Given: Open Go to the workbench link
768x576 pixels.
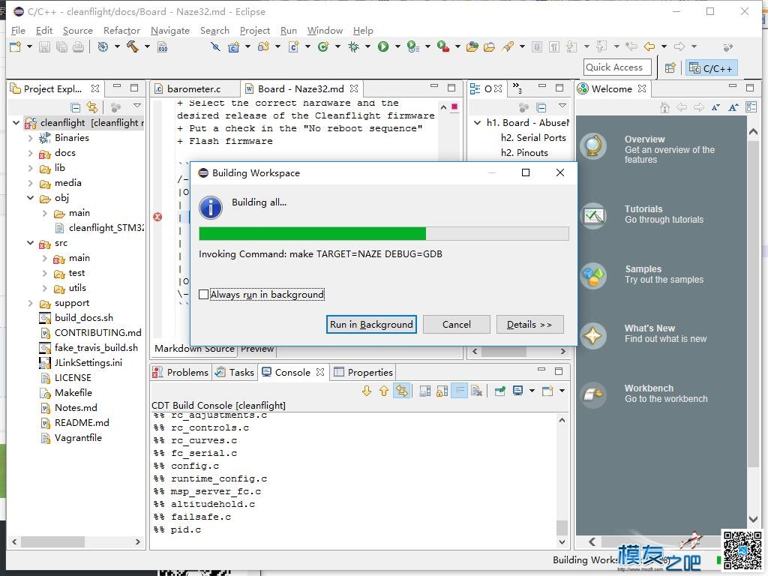Looking at the screenshot, I should click(666, 399).
